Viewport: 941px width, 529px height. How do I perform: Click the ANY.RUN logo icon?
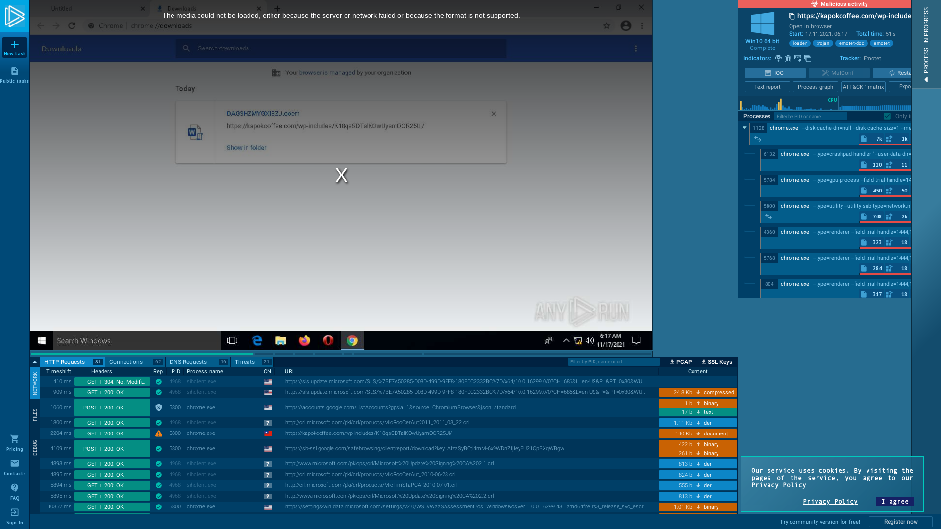(x=14, y=16)
